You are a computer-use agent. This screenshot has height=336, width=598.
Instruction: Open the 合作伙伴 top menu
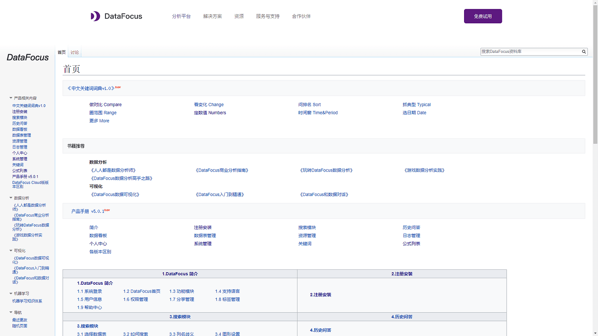coord(301,16)
